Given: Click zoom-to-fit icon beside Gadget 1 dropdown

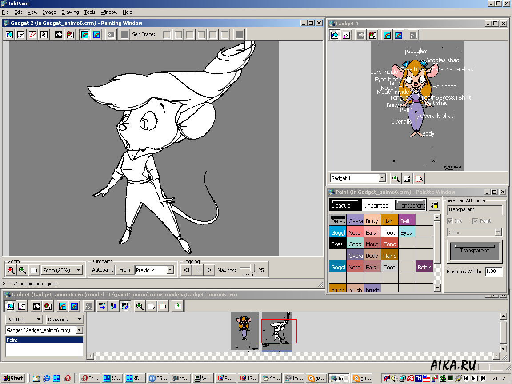Looking at the screenshot, I should pos(407,179).
